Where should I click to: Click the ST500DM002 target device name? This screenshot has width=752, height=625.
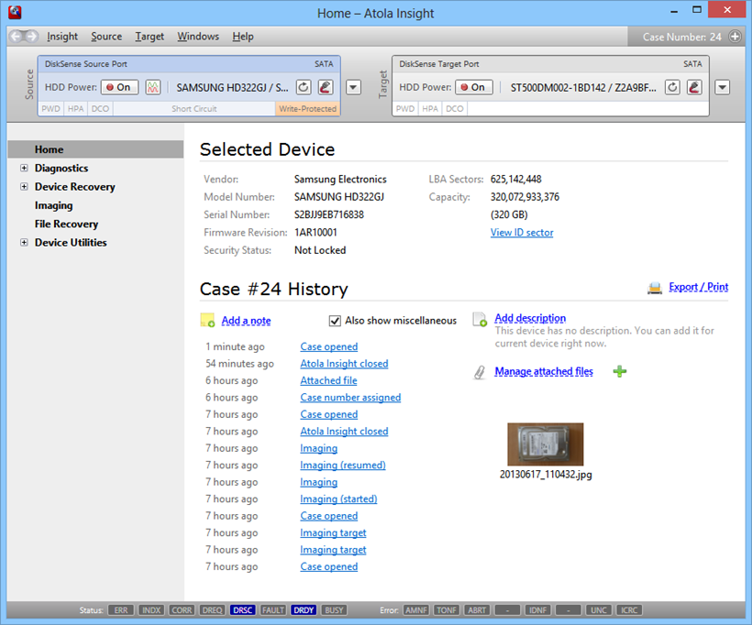click(583, 88)
